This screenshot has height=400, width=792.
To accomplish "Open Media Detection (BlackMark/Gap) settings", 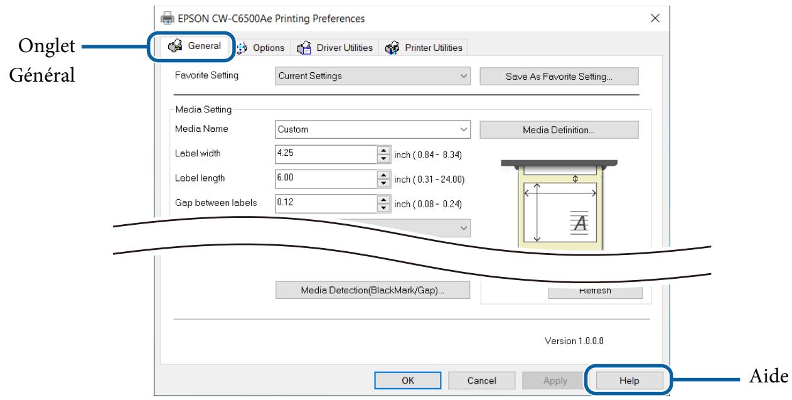I will click(373, 291).
